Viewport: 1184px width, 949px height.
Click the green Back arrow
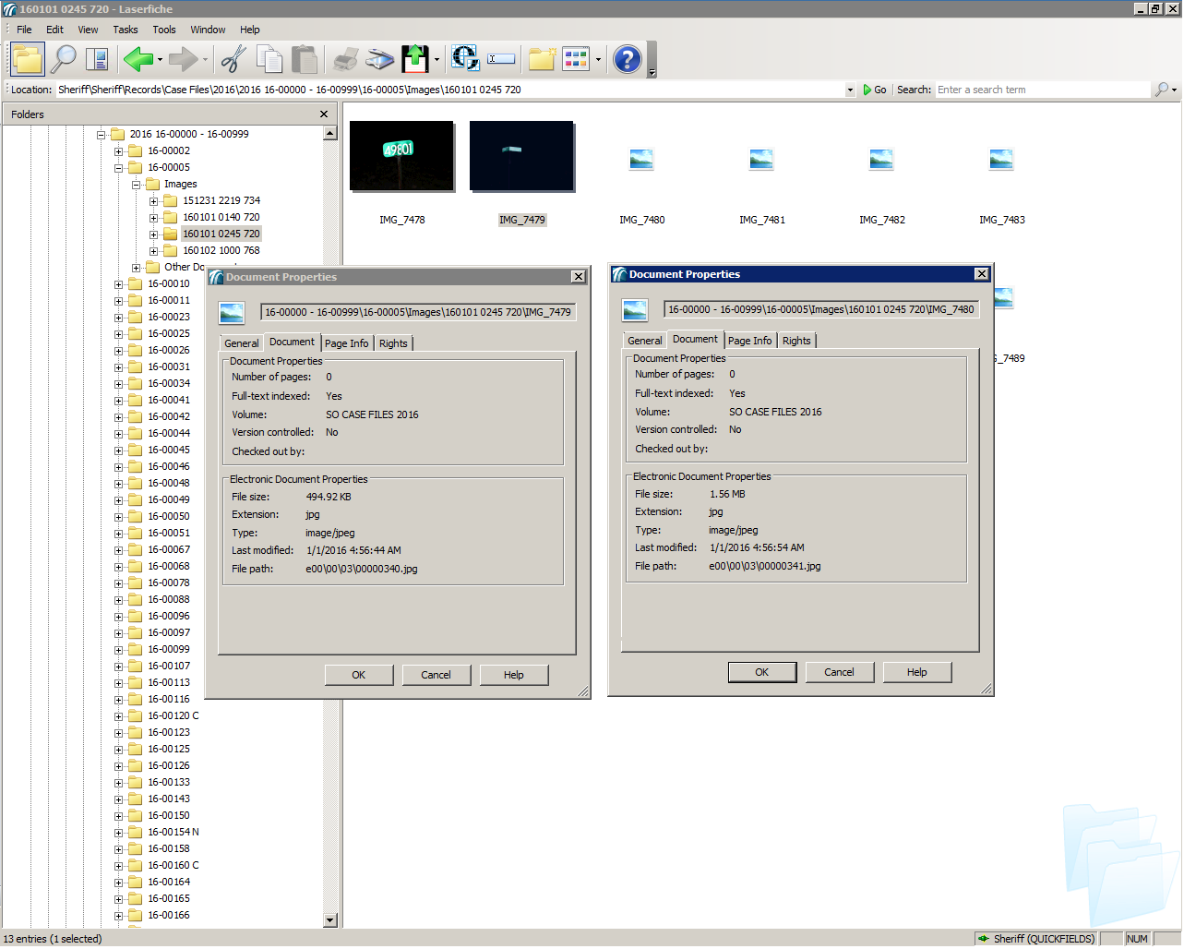[138, 59]
